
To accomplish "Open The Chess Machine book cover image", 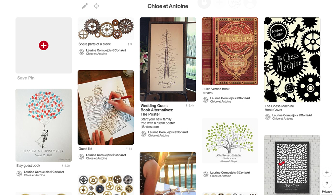I will pos(292,60).
